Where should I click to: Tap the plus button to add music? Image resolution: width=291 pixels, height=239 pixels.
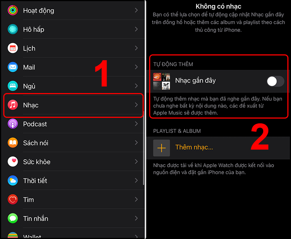point(162,148)
